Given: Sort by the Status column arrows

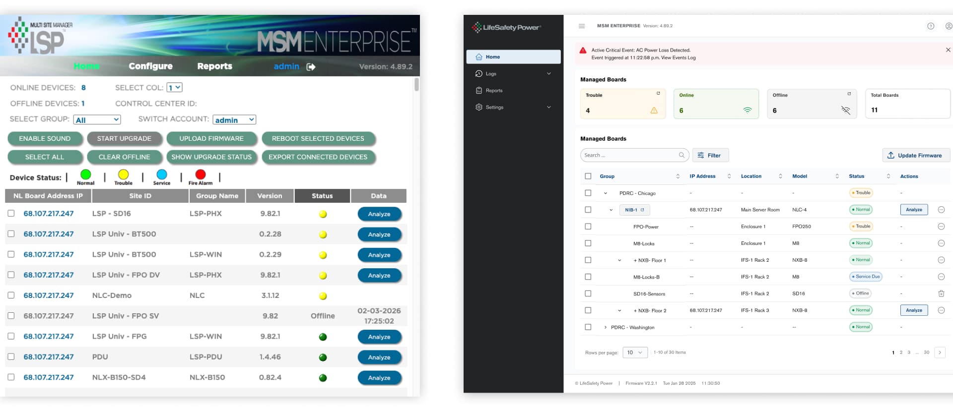Looking at the screenshot, I should point(888,176).
